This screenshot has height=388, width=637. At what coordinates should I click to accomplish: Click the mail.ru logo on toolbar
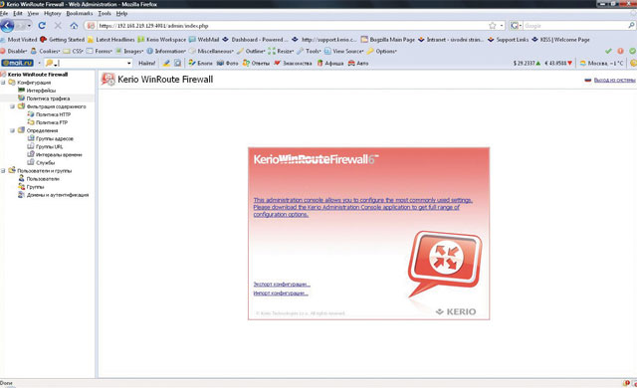(18, 63)
